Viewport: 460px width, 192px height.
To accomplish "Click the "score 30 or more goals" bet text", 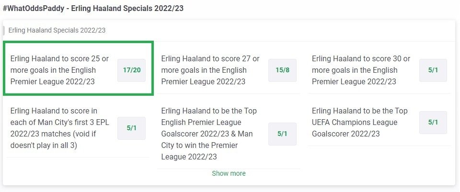I will pyautogui.click(x=361, y=70).
